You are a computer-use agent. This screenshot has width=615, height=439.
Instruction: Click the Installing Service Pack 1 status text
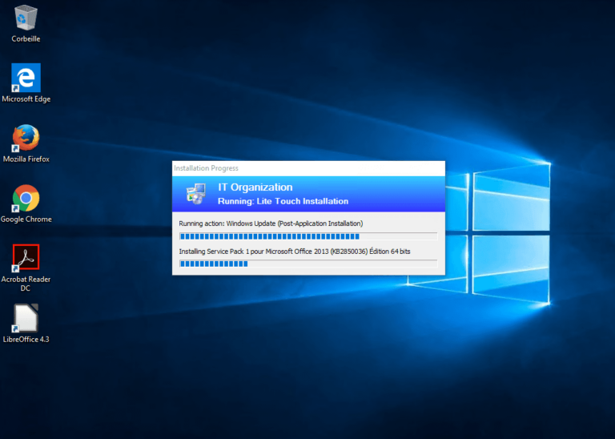295,252
